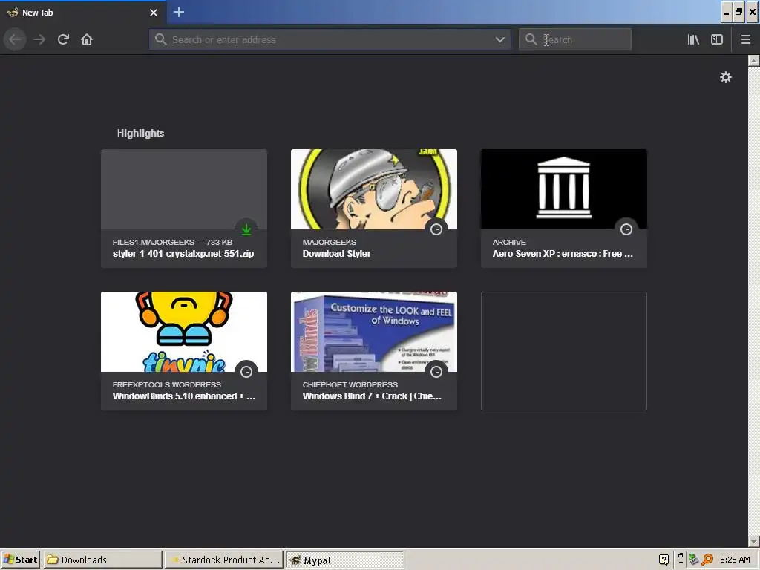
Task: Open Aero Seven XP archive highlight
Action: point(564,209)
